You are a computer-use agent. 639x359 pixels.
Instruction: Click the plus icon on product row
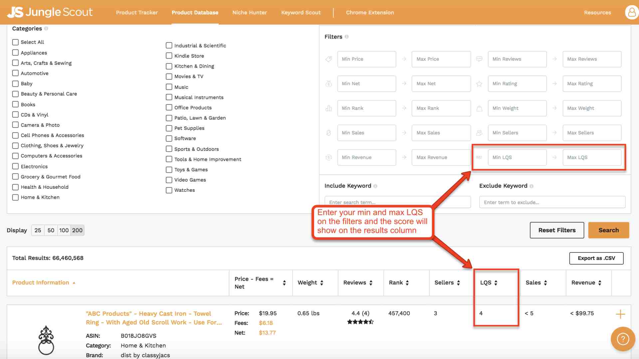coord(620,314)
